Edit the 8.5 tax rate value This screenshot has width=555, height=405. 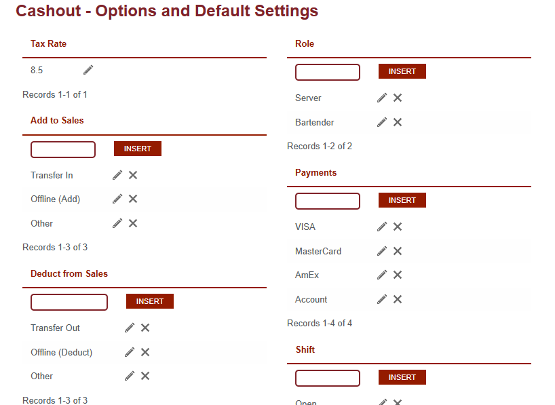pyautogui.click(x=88, y=70)
